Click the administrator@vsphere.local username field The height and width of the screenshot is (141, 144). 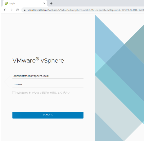pyautogui.click(x=48, y=76)
